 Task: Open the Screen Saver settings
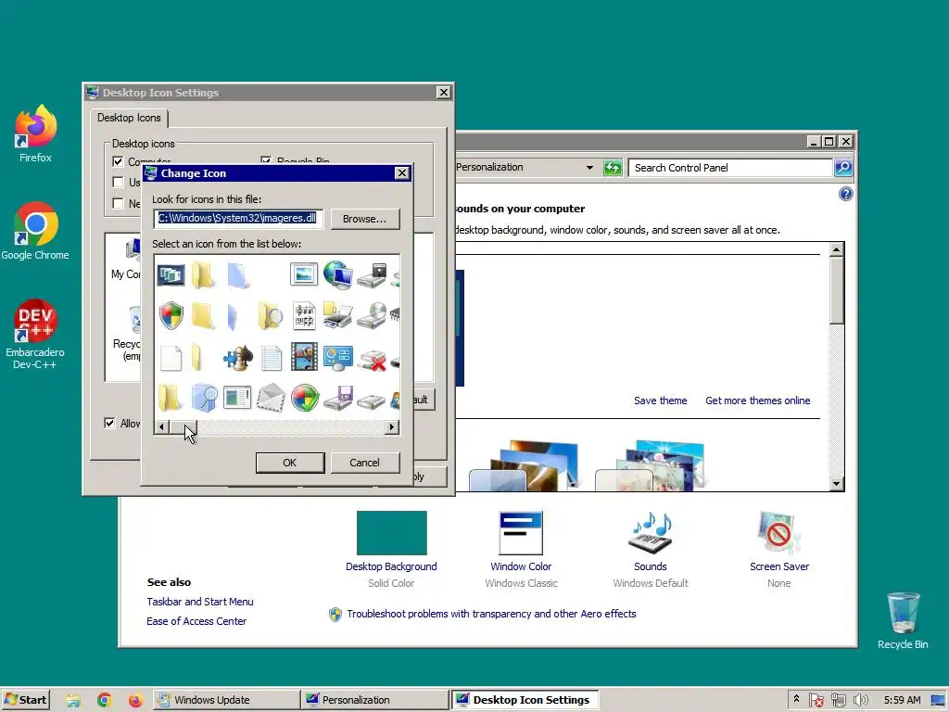click(x=778, y=549)
